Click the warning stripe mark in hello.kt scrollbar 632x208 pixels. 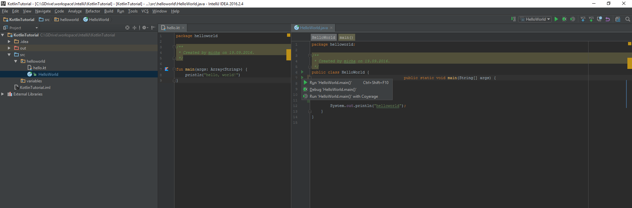coord(289,55)
